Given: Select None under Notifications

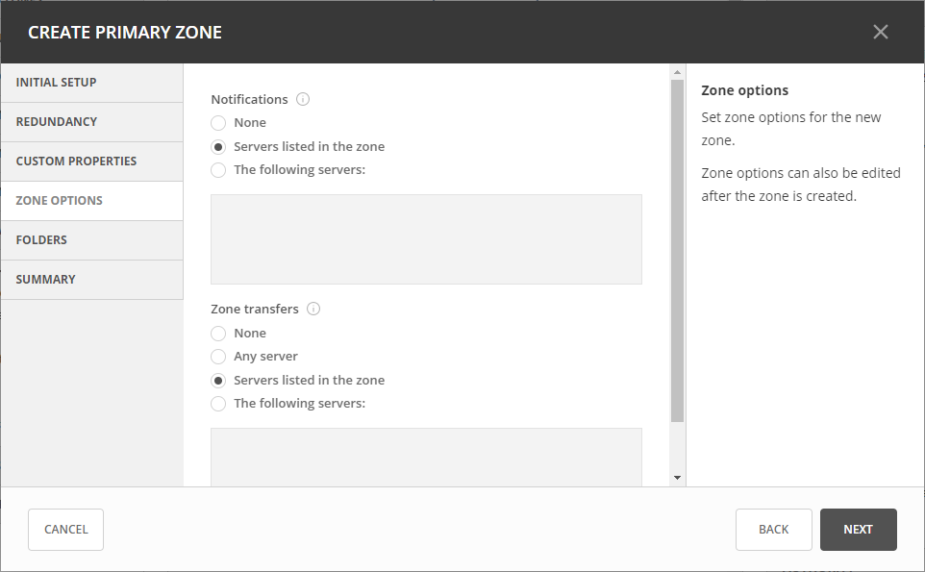Looking at the screenshot, I should coord(218,123).
